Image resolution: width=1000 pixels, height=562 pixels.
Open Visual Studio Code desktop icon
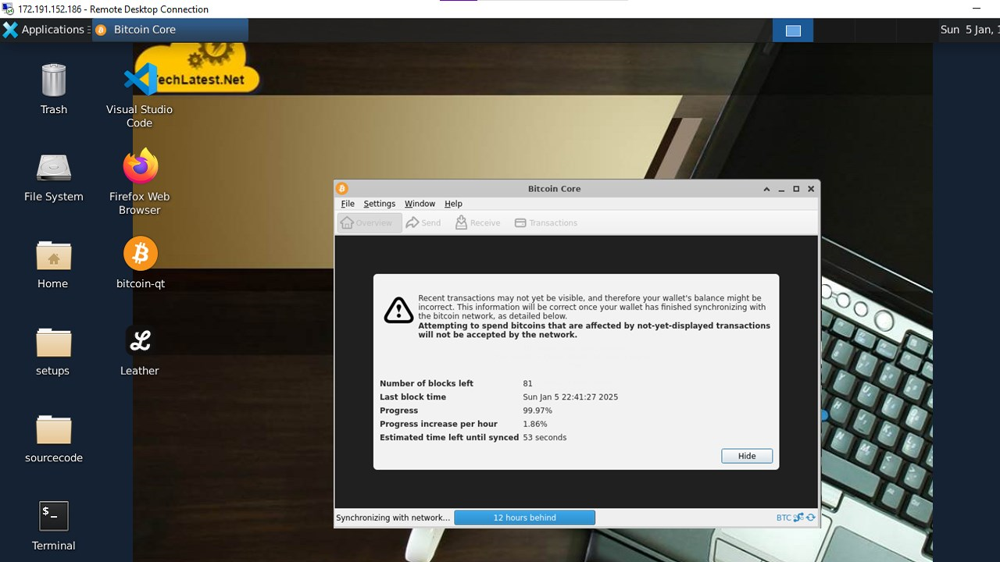click(x=140, y=80)
